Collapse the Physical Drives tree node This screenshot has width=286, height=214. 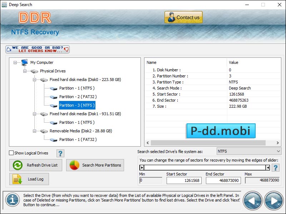[x=25, y=71]
